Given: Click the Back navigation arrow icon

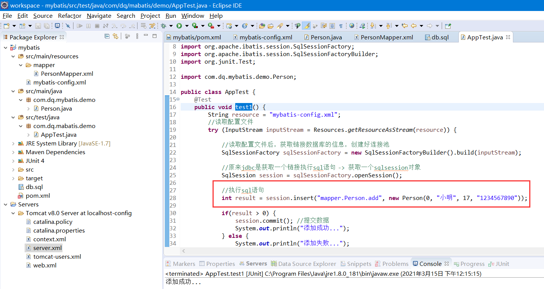Looking at the screenshot, I should point(414,26).
